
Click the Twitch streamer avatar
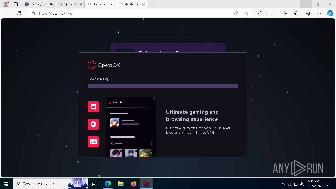pyautogui.click(x=114, y=122)
